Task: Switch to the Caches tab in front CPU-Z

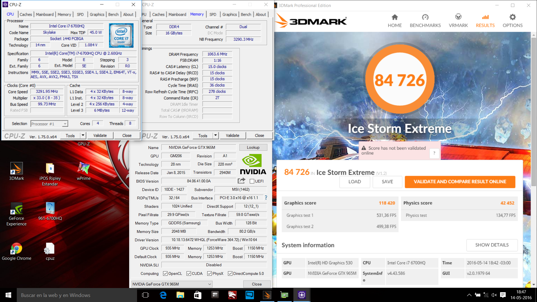Action: pos(26,15)
